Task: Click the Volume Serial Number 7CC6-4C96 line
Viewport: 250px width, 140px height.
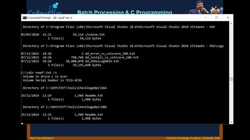Action: click(x=52, y=80)
